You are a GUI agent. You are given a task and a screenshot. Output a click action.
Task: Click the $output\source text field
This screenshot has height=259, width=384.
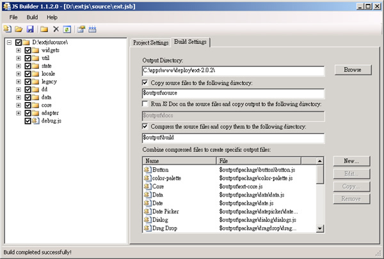(233, 93)
